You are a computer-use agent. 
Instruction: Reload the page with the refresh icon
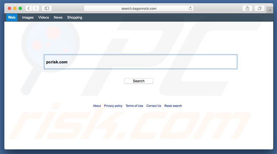[190, 8]
